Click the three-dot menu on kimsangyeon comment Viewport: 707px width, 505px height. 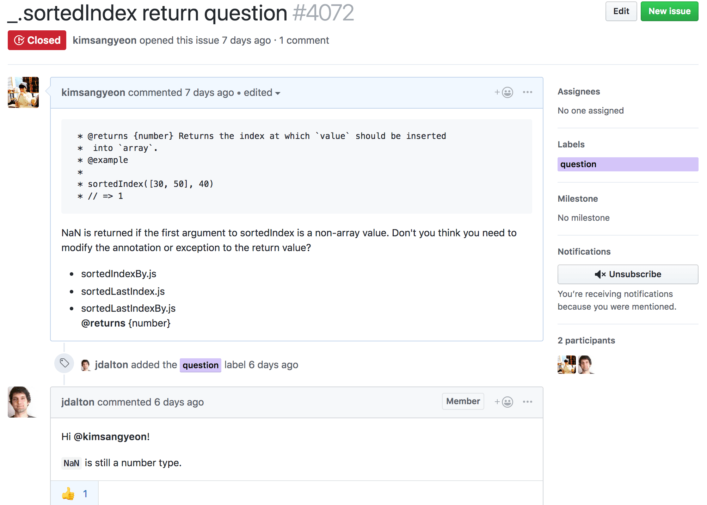pyautogui.click(x=527, y=92)
